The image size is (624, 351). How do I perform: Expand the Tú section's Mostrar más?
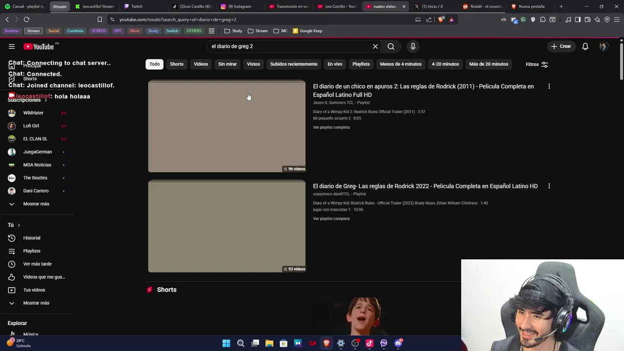[x=37, y=303]
